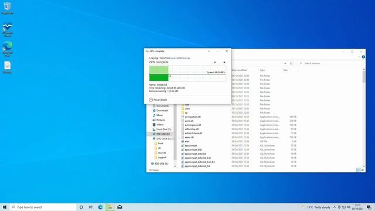Switch to details view using status bar toggle
Screen dimensions: 375x211
tap(359, 170)
